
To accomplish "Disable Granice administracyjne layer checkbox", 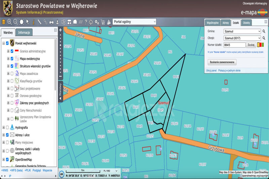I will (12, 51).
